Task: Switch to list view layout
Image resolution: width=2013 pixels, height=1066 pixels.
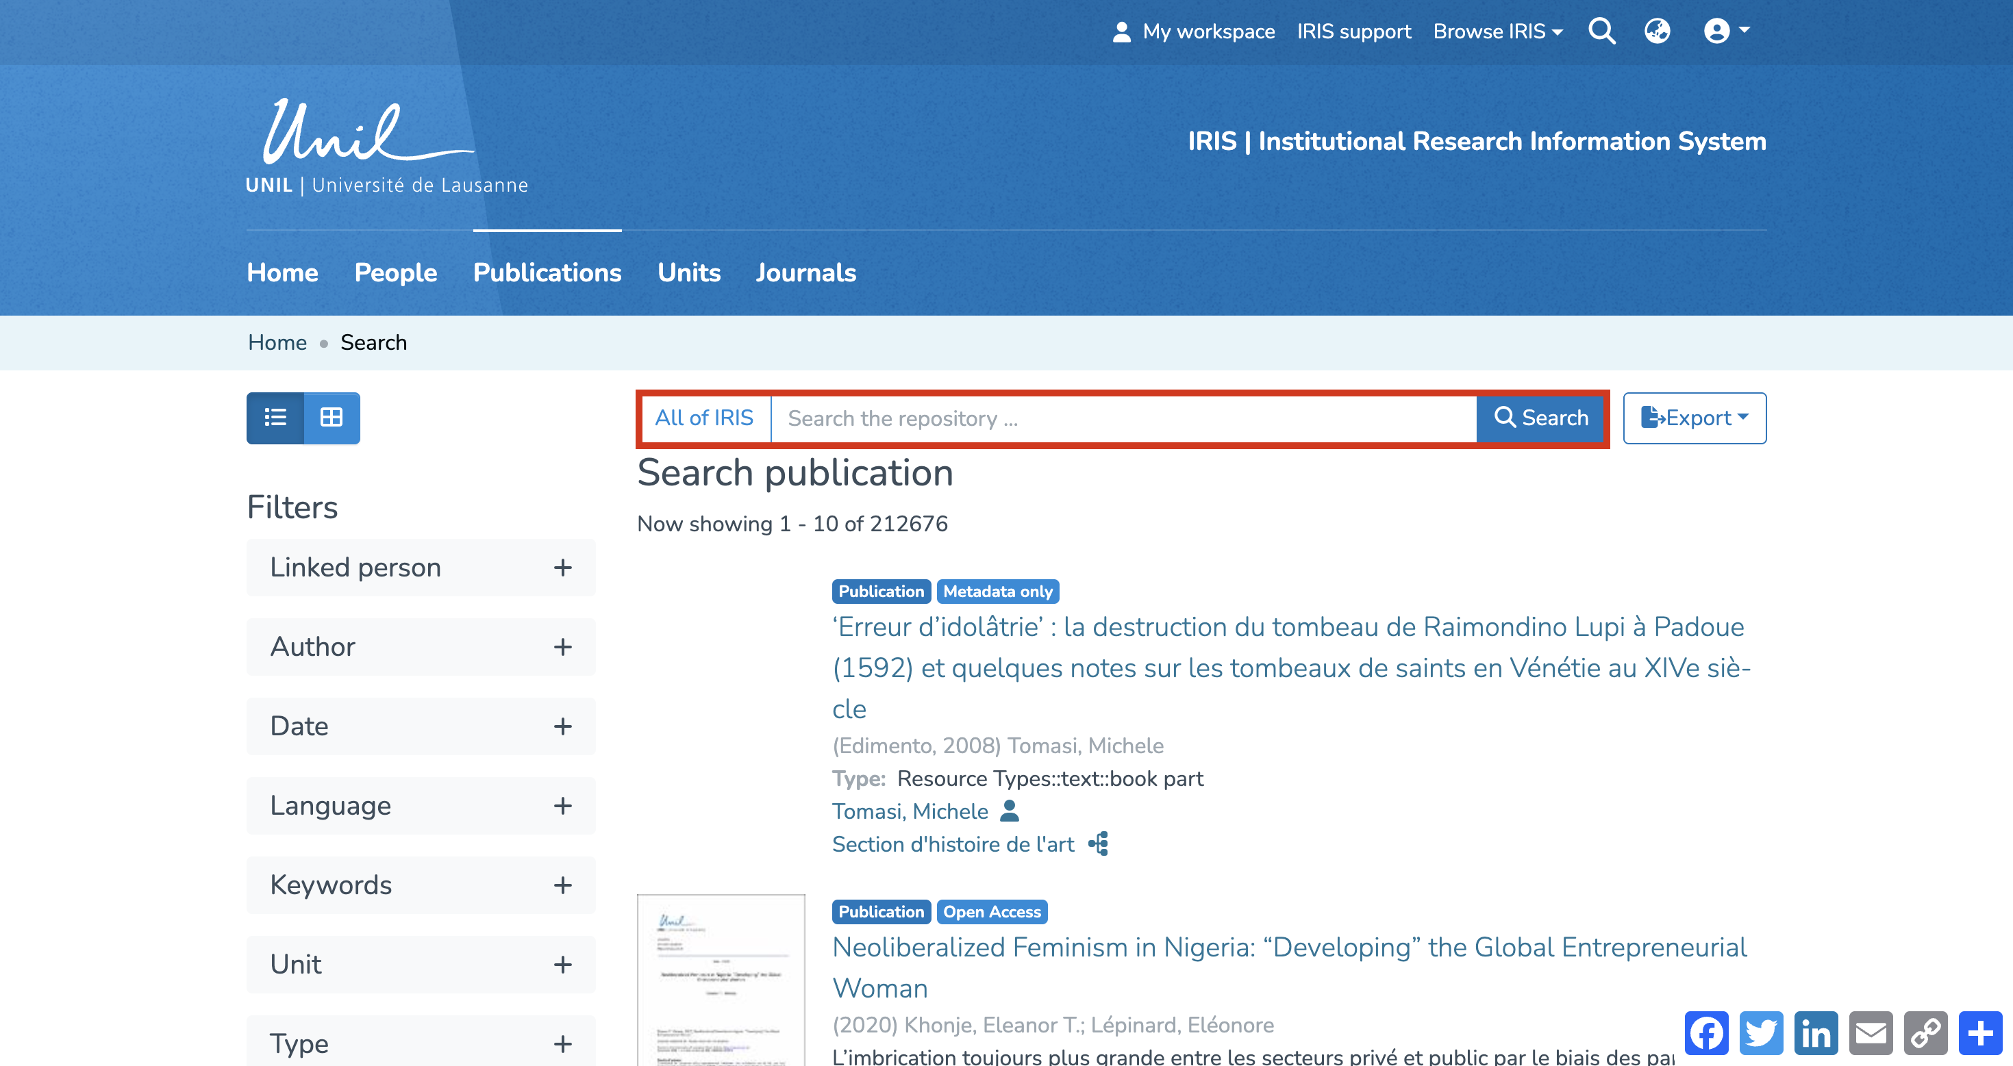Action: pos(275,418)
